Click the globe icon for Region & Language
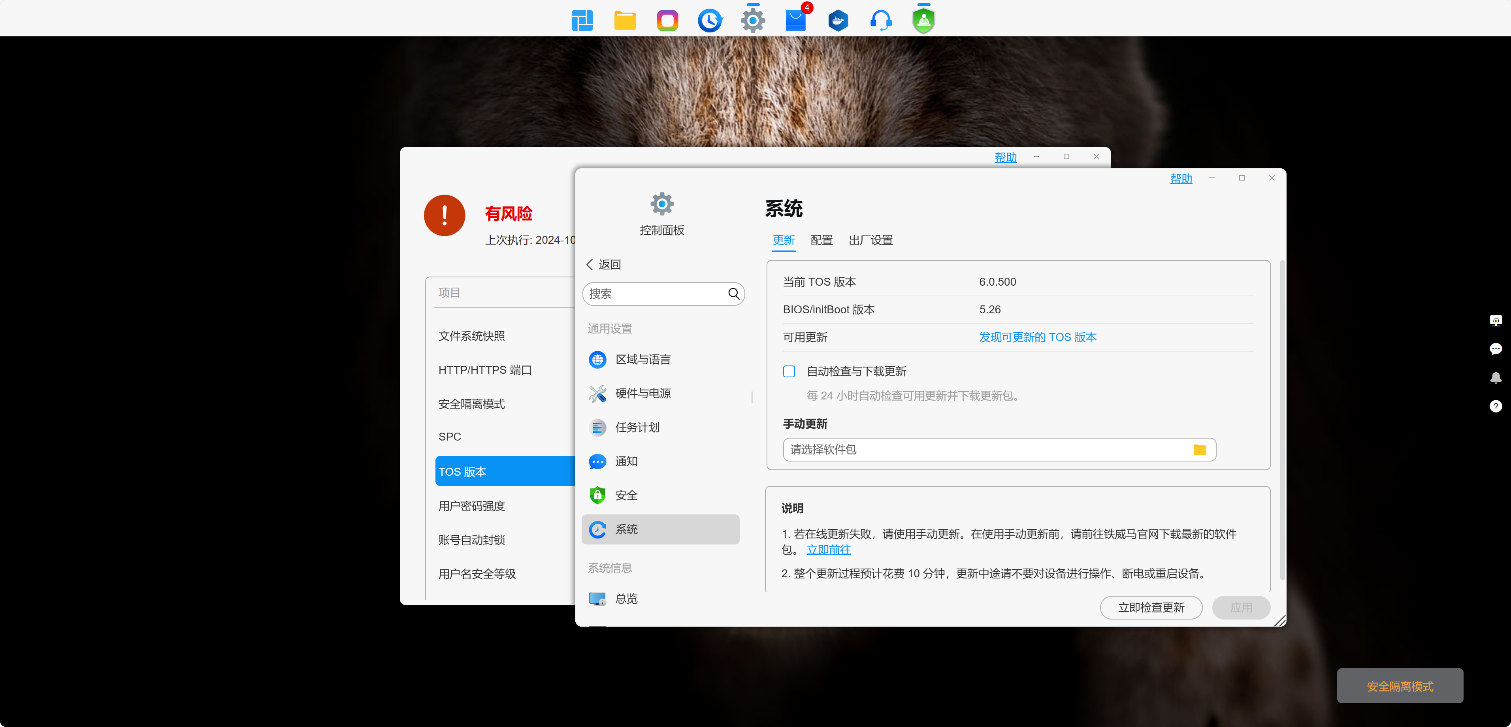This screenshot has width=1511, height=727. (x=597, y=360)
